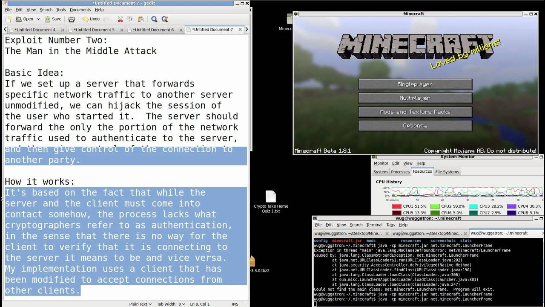Image resolution: width=545 pixels, height=307 pixels.
Task: Open gedit Search menu
Action: 46,10
